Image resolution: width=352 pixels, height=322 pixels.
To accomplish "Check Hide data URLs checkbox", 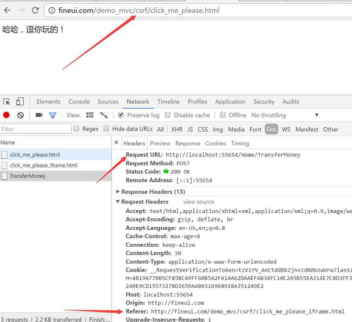I will point(106,129).
